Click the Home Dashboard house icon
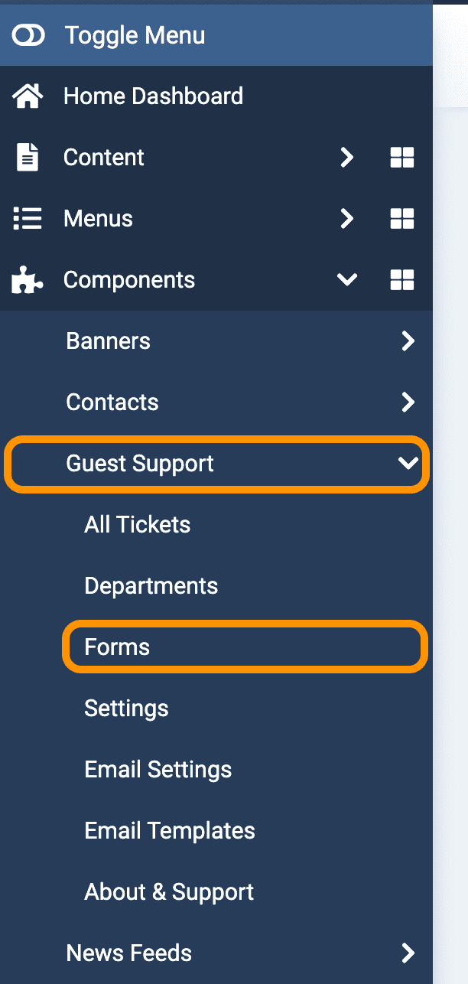Screen dimensions: 468x984 click(x=28, y=96)
